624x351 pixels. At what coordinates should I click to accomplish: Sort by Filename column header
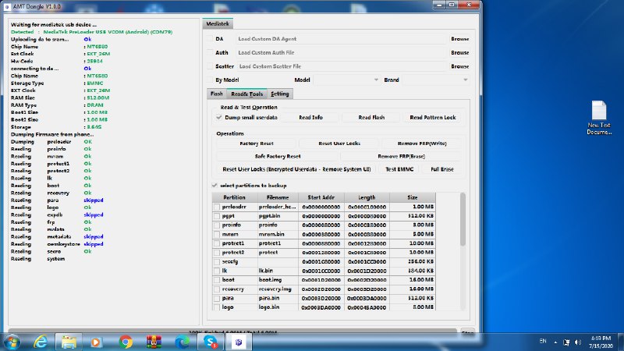coord(278,197)
